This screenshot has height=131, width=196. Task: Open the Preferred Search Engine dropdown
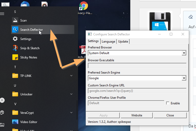coord(184,78)
